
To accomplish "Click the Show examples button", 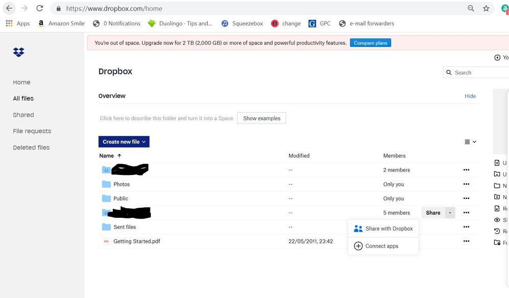I will click(x=262, y=118).
